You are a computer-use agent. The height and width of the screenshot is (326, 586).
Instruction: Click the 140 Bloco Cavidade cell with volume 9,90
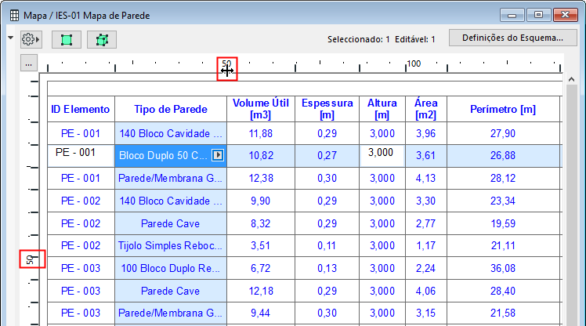click(171, 201)
